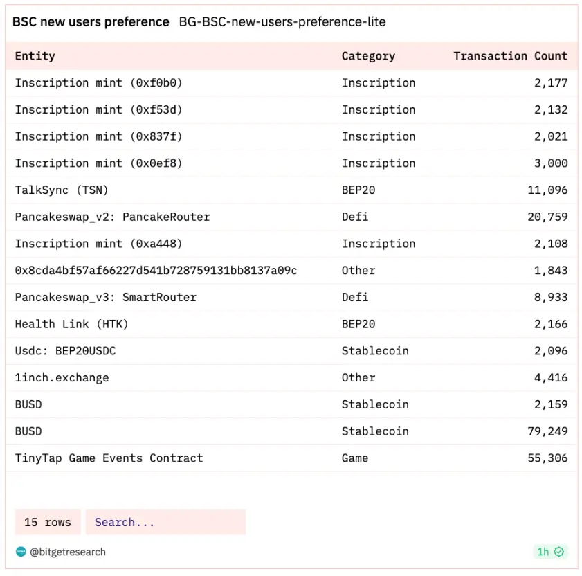Click the Game category cell

[355, 458]
